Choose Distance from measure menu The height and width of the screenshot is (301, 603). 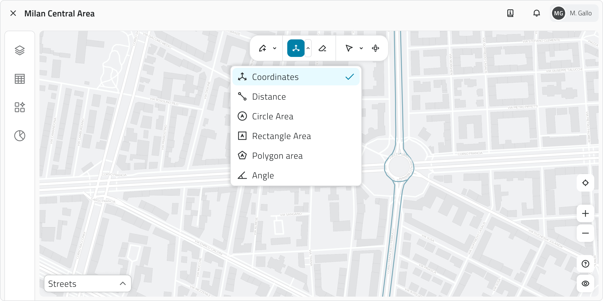(269, 97)
